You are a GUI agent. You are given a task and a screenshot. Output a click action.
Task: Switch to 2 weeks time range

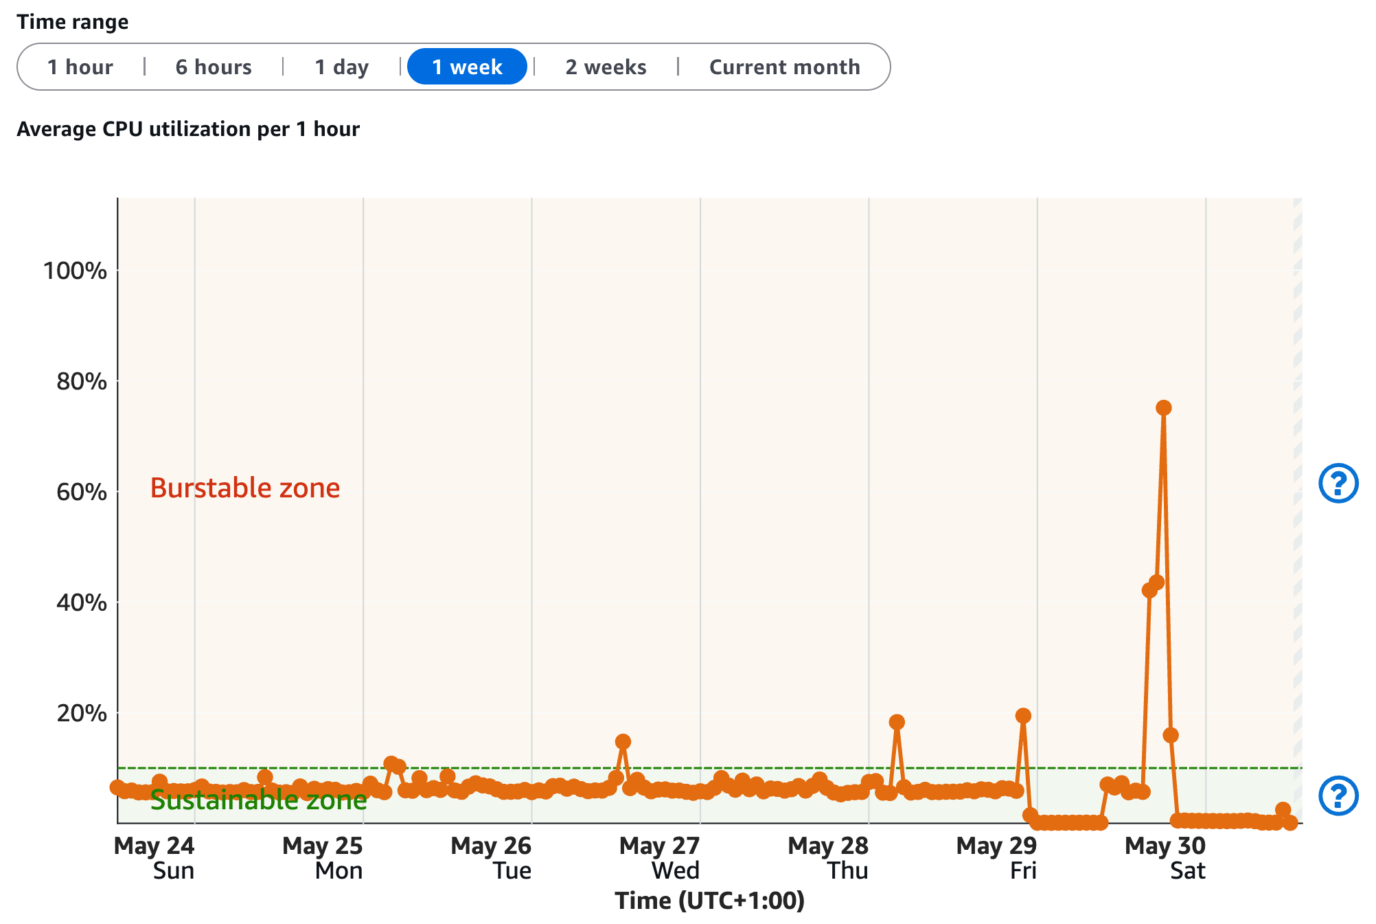[606, 67]
